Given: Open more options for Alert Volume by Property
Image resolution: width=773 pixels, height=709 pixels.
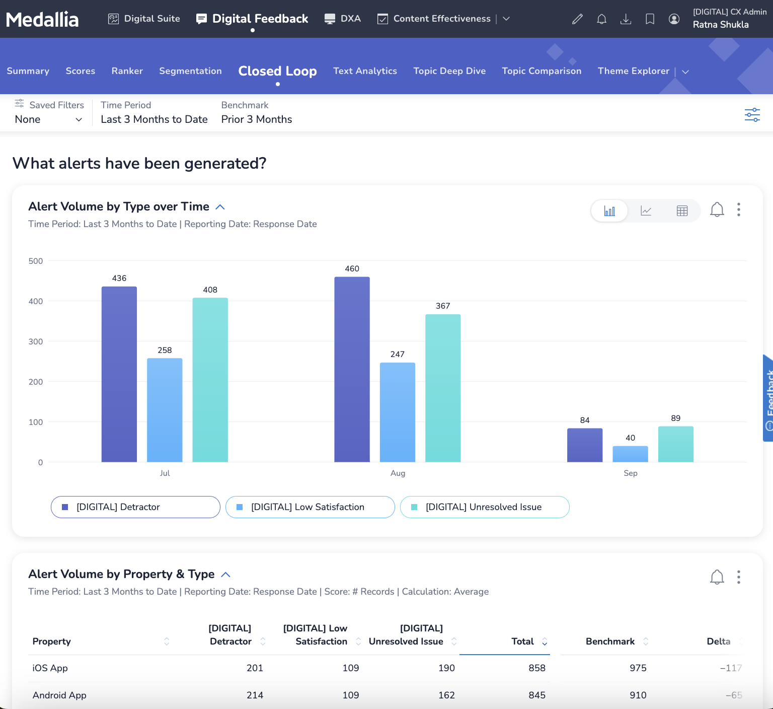Looking at the screenshot, I should pyautogui.click(x=738, y=577).
